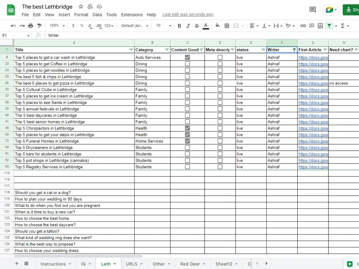Open Title column filter dropdown
This screenshot has width=359, height=269.
[x=131, y=50]
